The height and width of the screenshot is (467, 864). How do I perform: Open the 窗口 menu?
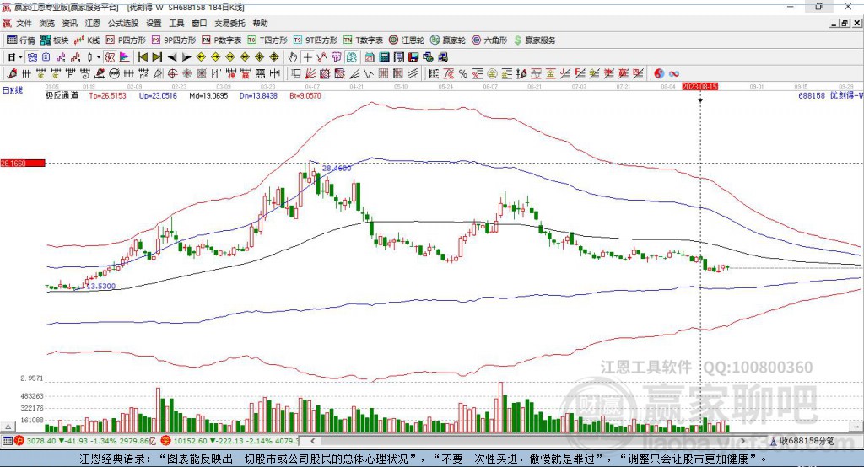199,23
